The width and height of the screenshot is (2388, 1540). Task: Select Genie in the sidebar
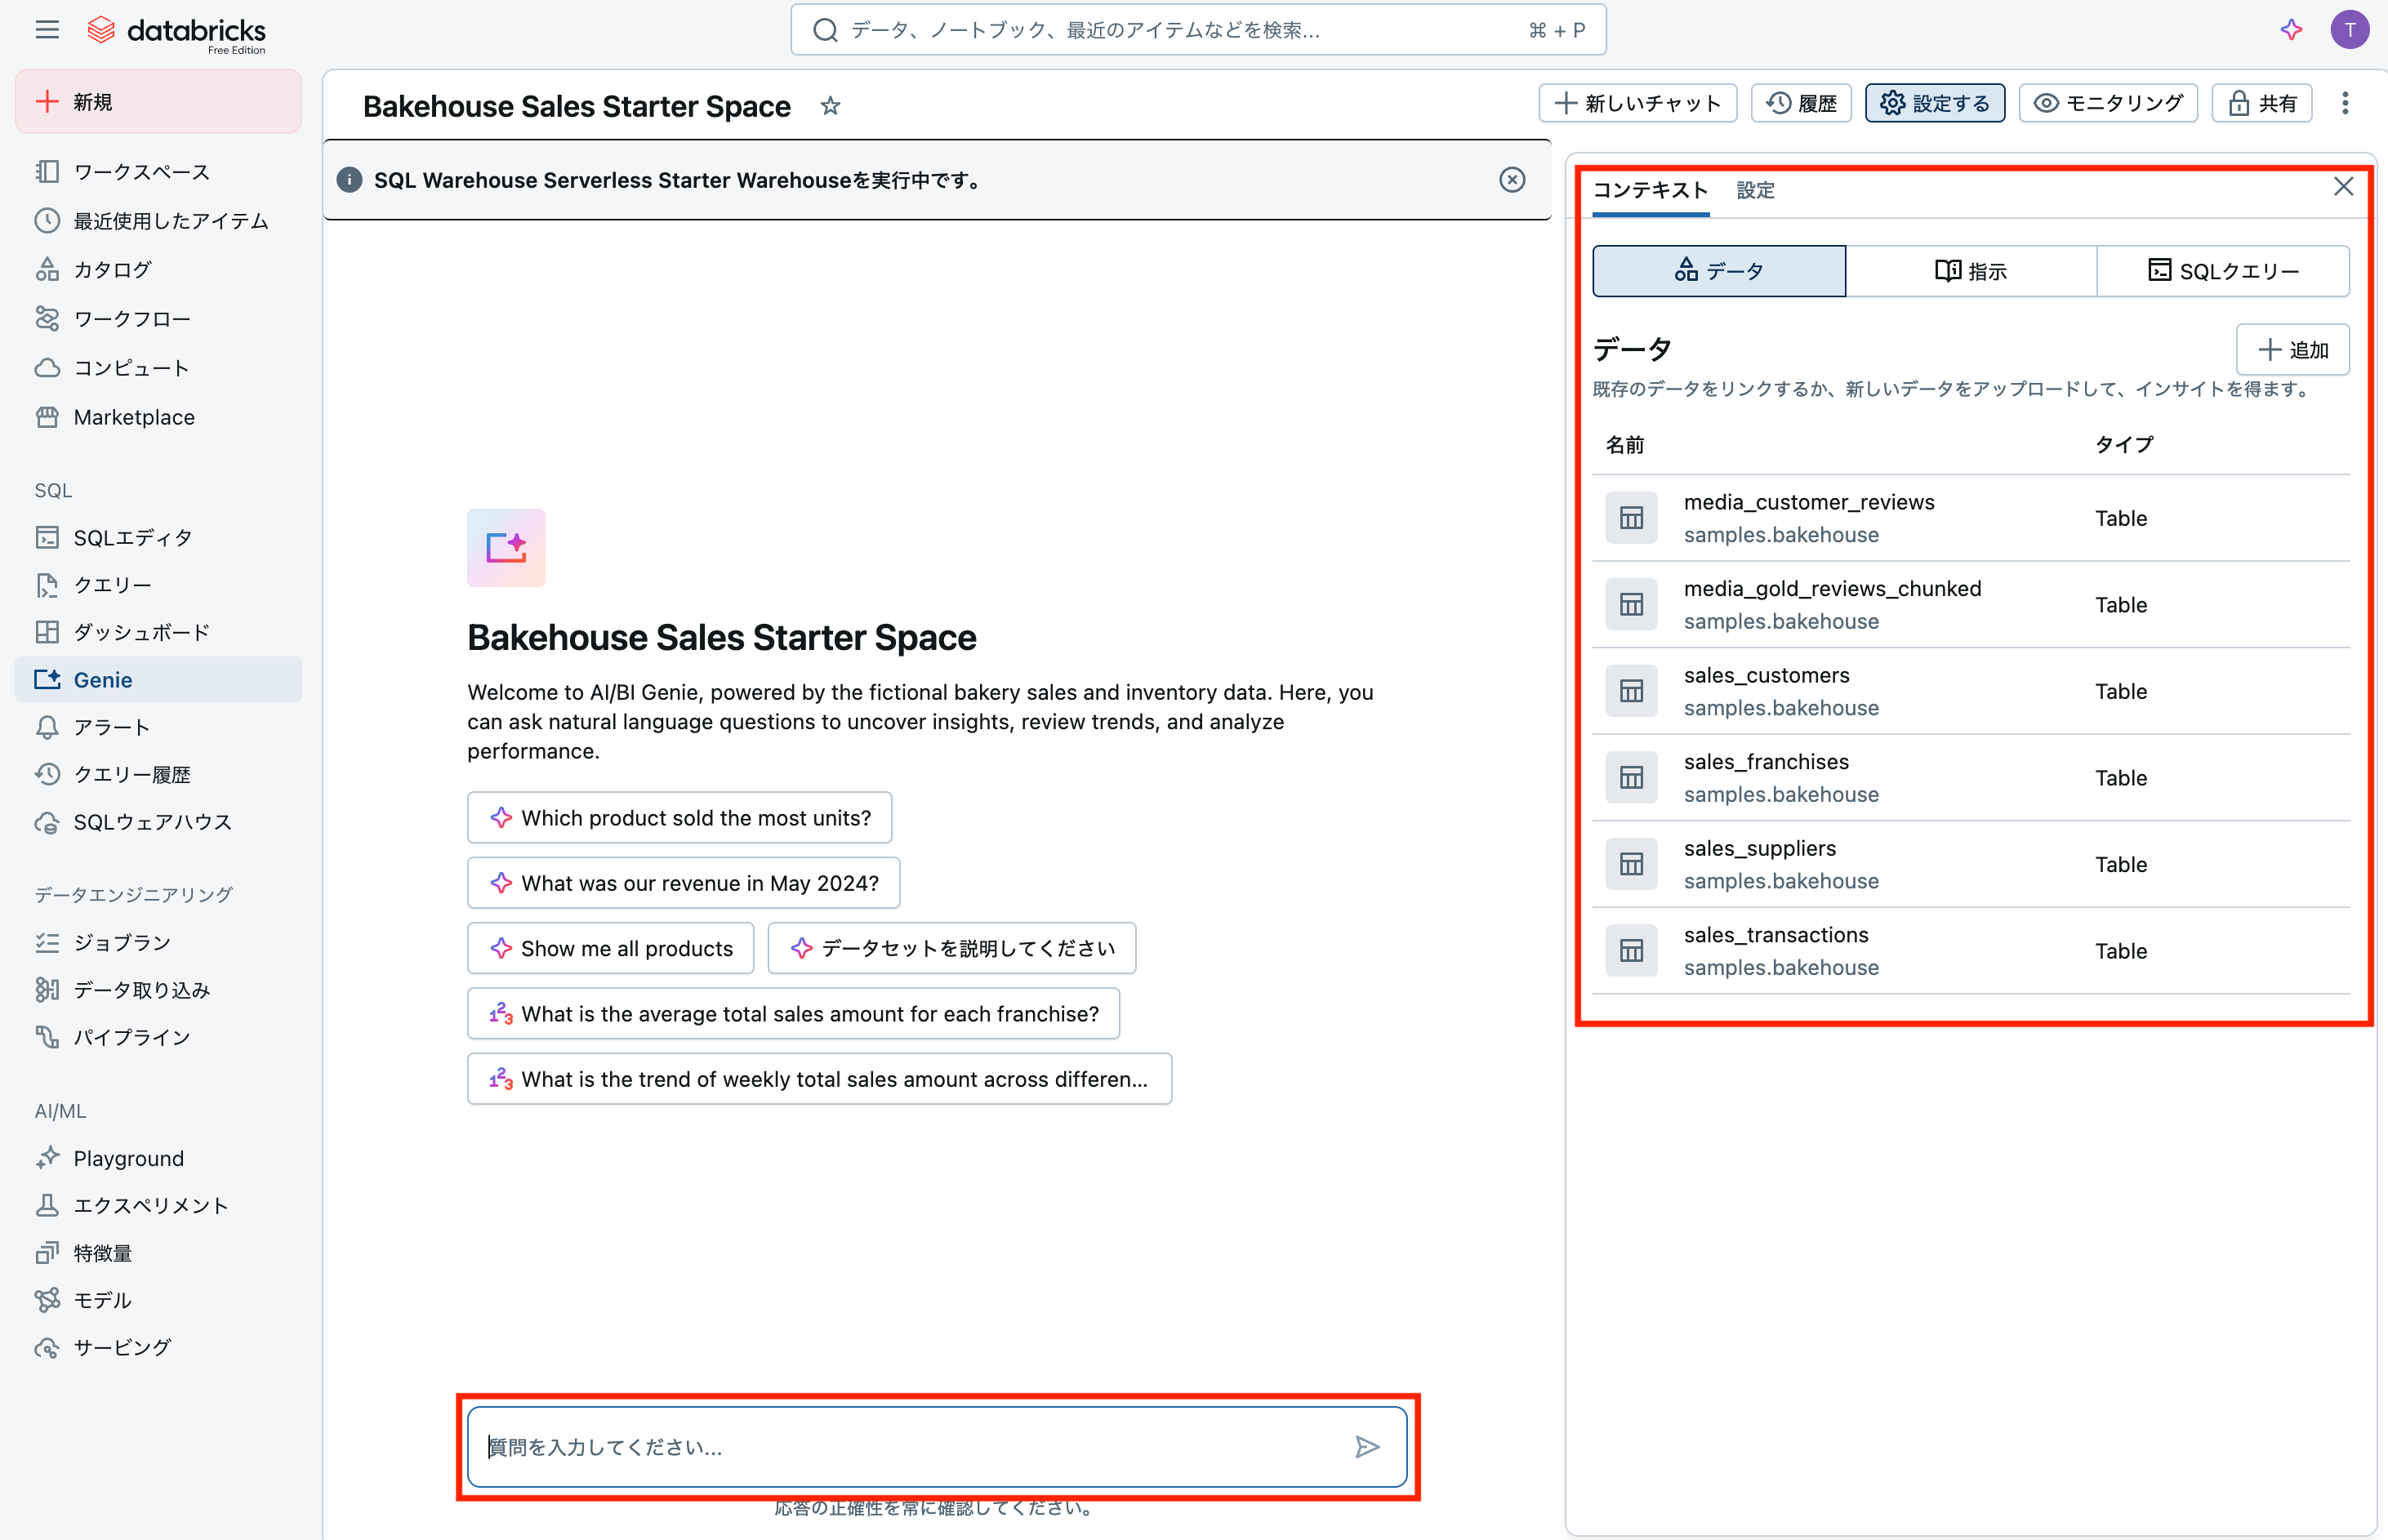(x=158, y=680)
